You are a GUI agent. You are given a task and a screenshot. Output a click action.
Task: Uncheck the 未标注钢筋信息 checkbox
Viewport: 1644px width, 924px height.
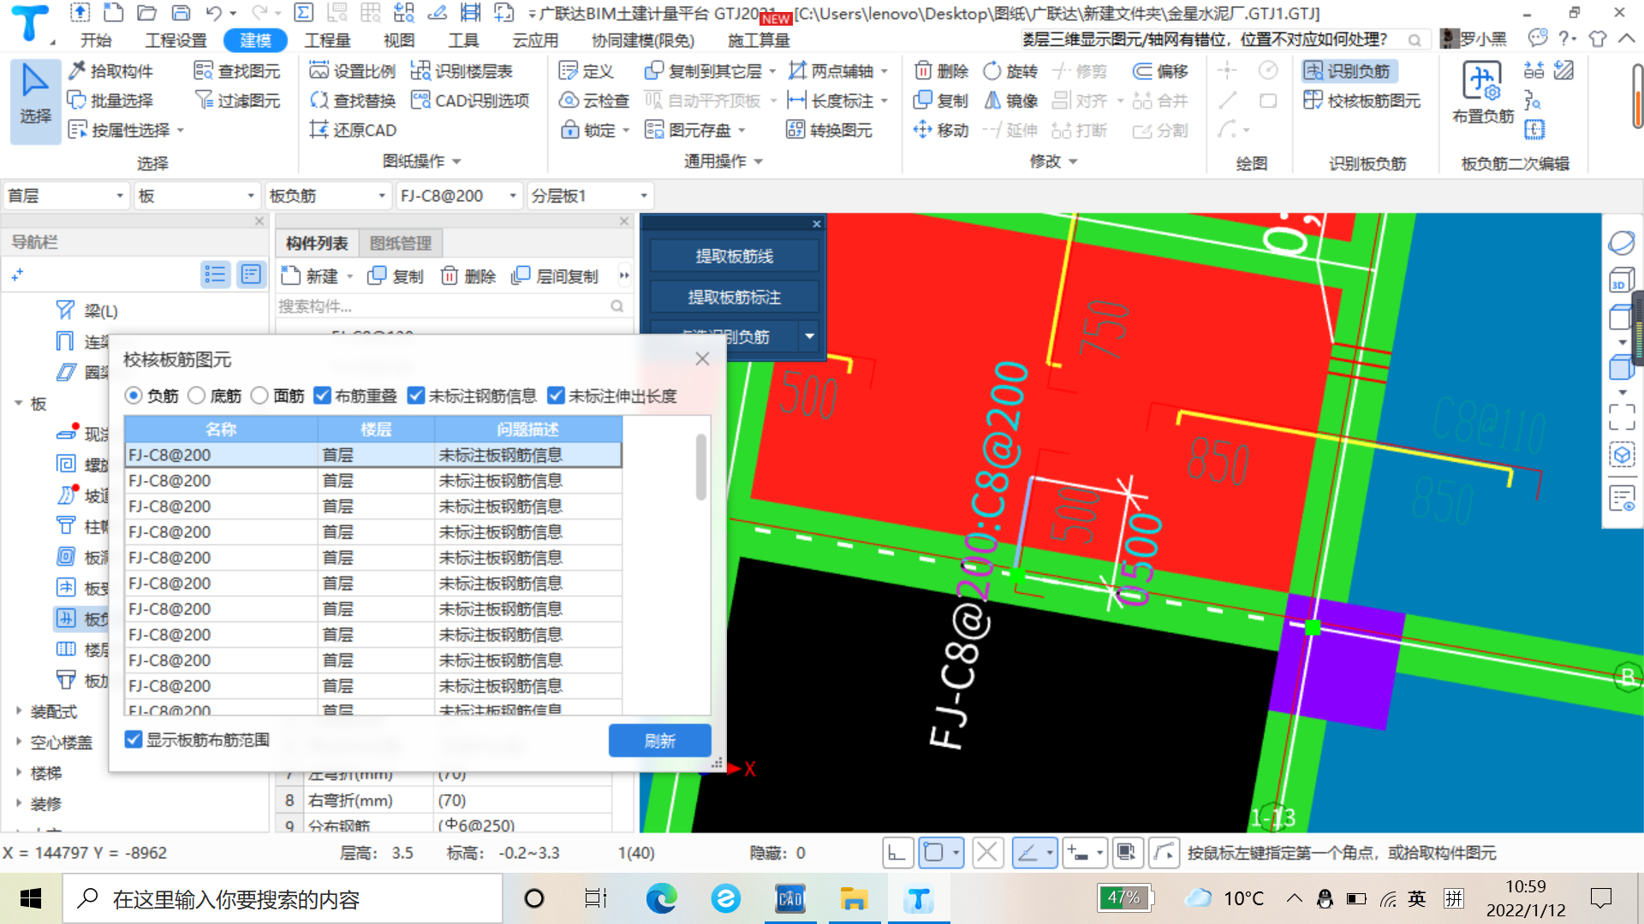416,395
